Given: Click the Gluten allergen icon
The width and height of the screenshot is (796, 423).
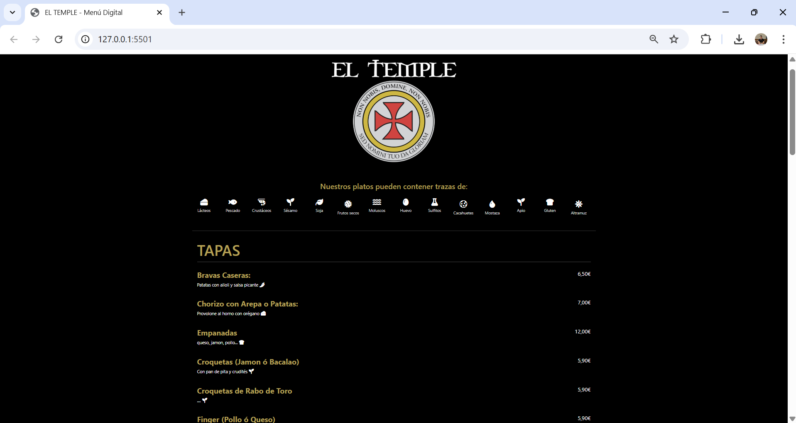Looking at the screenshot, I should coord(550,202).
